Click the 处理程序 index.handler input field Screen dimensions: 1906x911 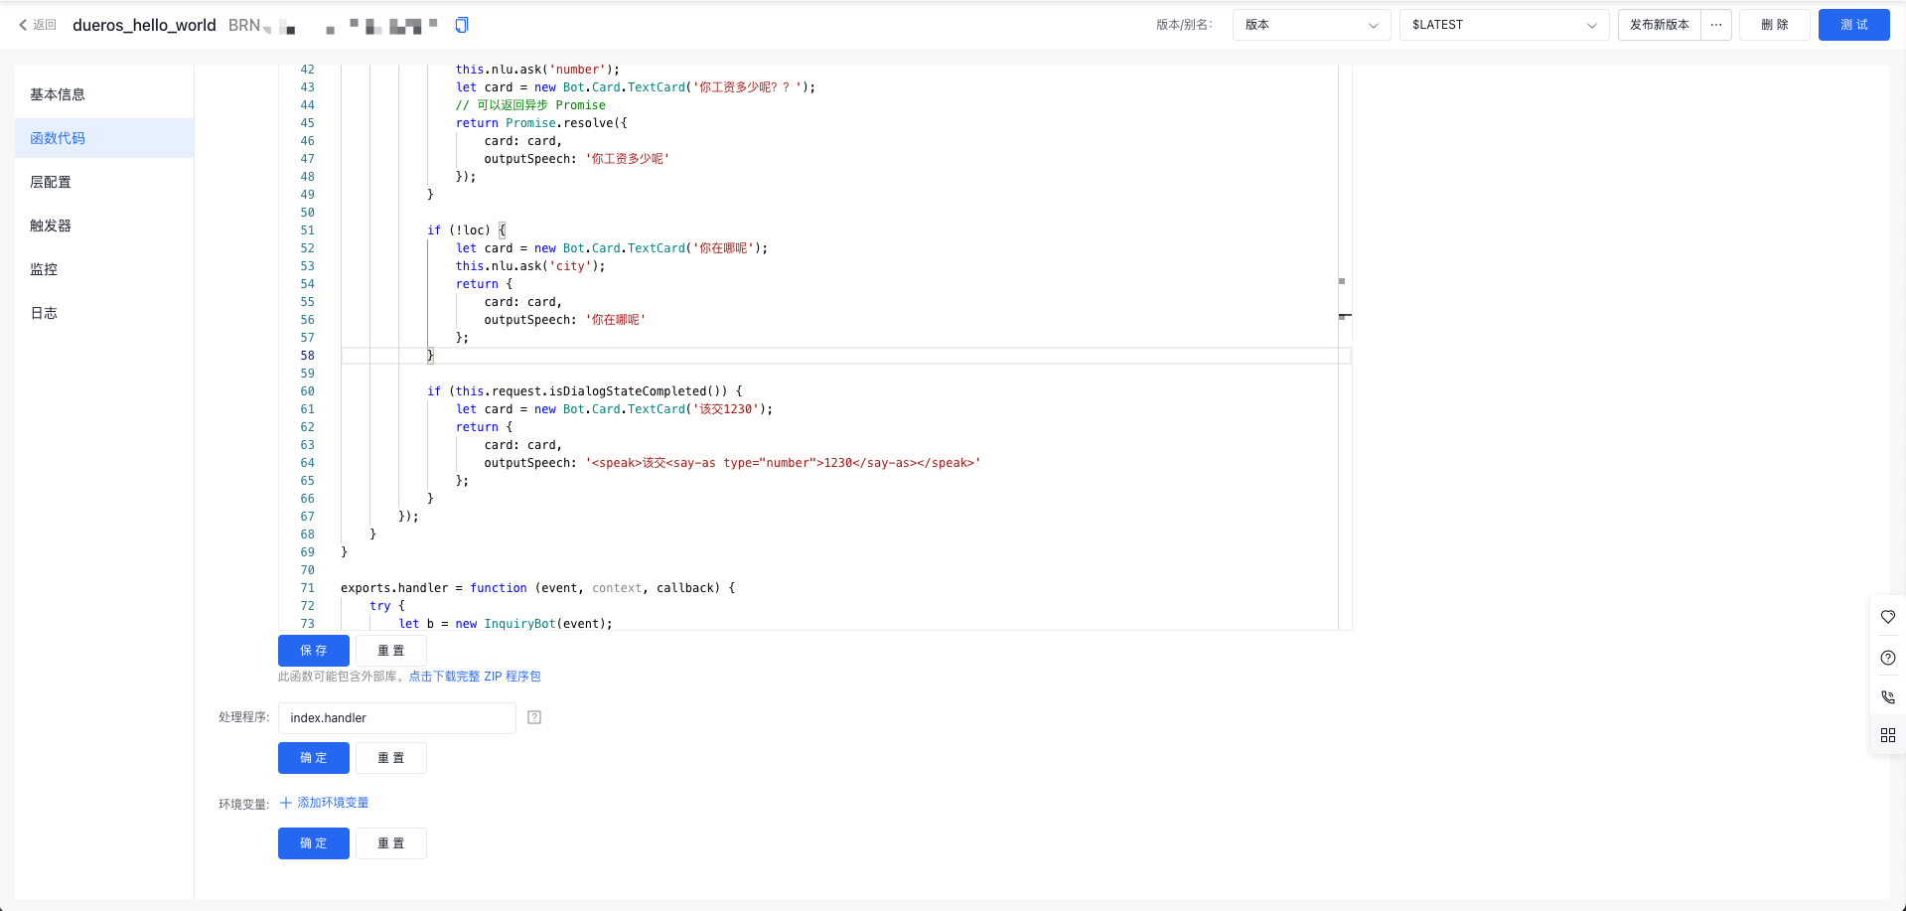(396, 718)
